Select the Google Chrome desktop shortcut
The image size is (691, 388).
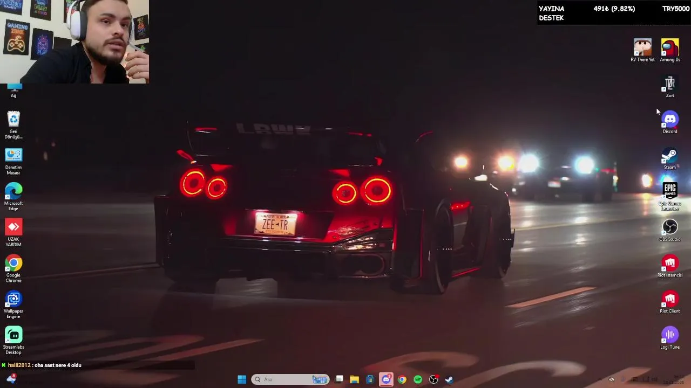coord(13,268)
